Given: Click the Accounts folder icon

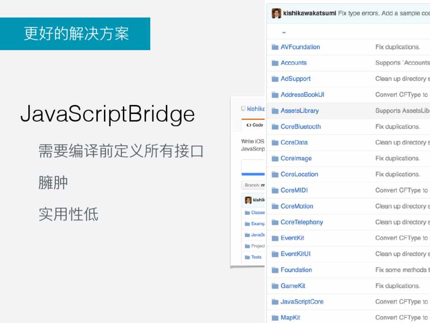Looking at the screenshot, I should (x=275, y=63).
